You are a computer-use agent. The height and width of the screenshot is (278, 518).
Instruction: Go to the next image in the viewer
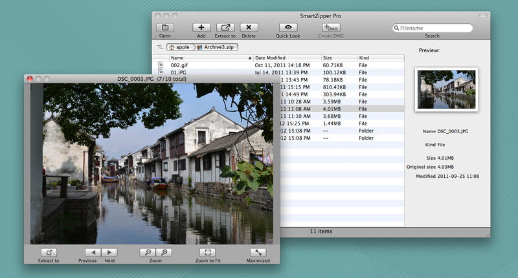109,252
